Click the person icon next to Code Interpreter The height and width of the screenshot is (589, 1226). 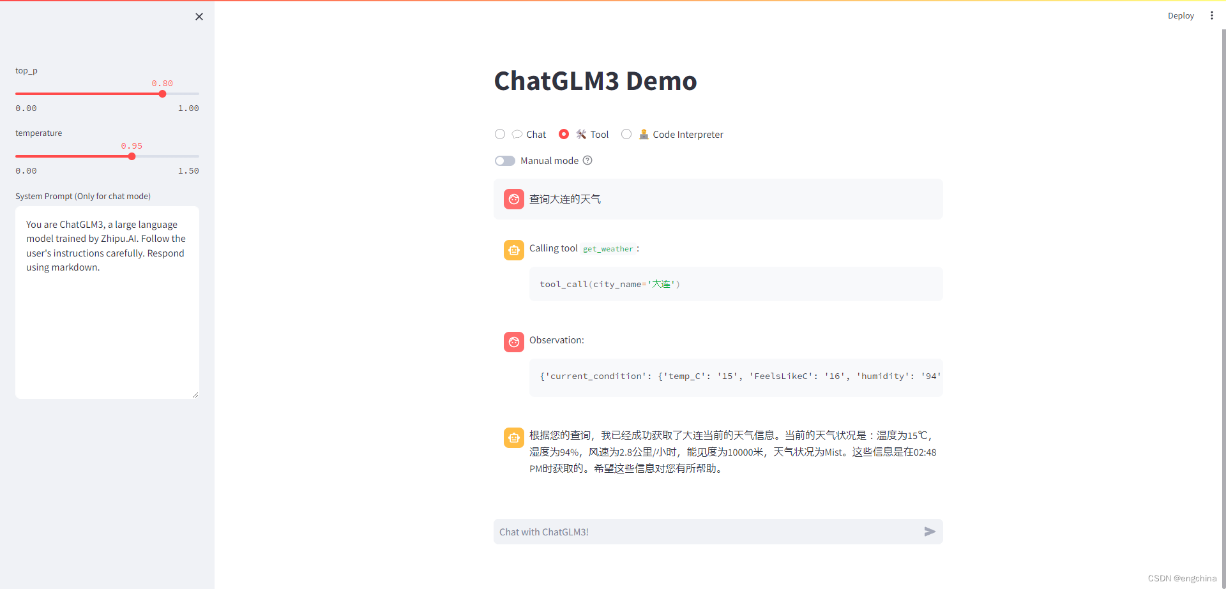[644, 134]
